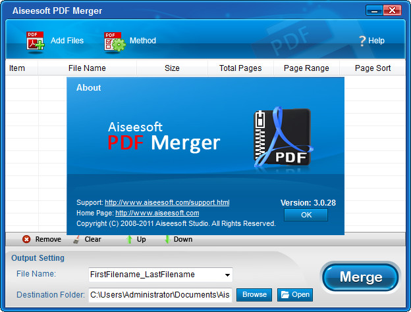Click the Down button label

(183, 239)
